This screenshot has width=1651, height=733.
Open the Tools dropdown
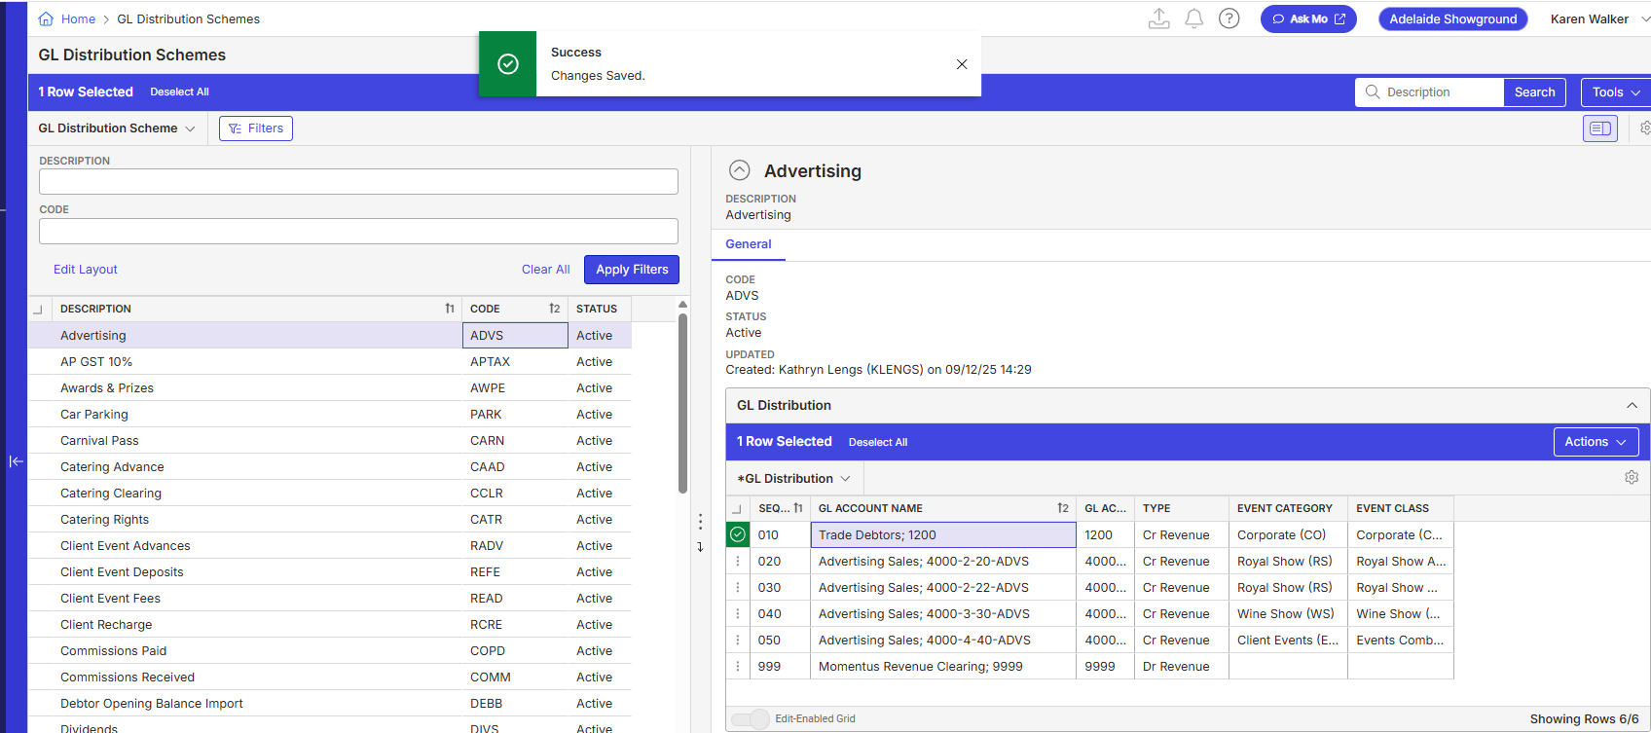coord(1616,92)
